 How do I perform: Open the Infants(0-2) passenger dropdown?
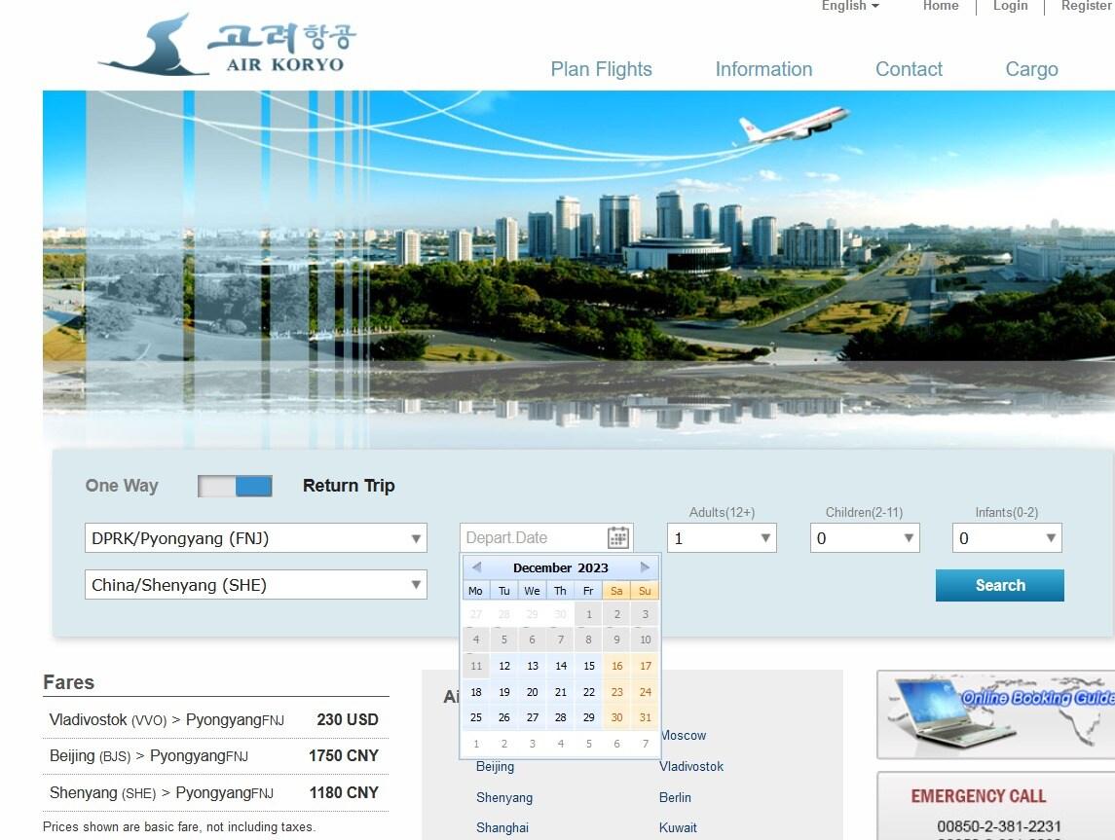pos(1007,536)
